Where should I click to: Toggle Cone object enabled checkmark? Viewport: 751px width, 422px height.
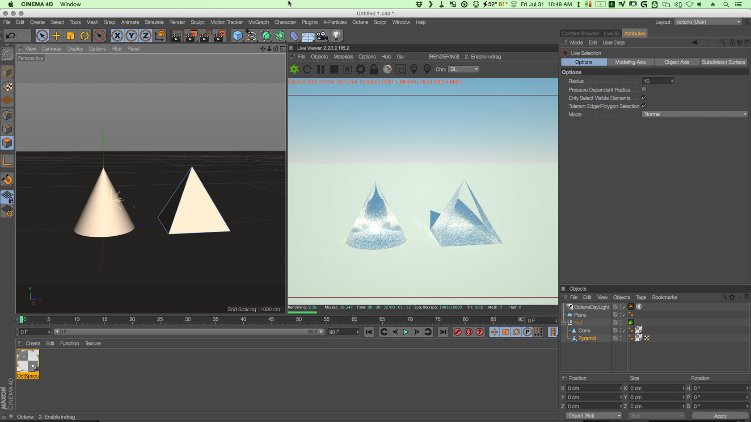pyautogui.click(x=624, y=330)
